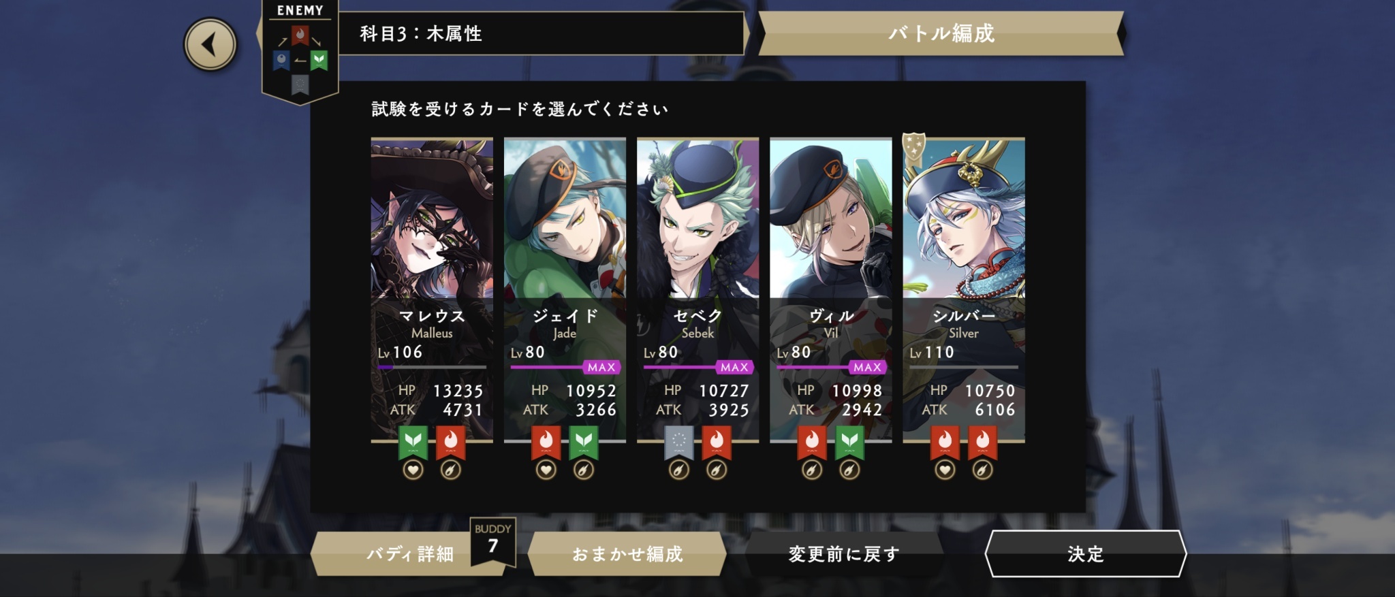
Task: Click Malleus's green flora magic icon
Action: (413, 442)
